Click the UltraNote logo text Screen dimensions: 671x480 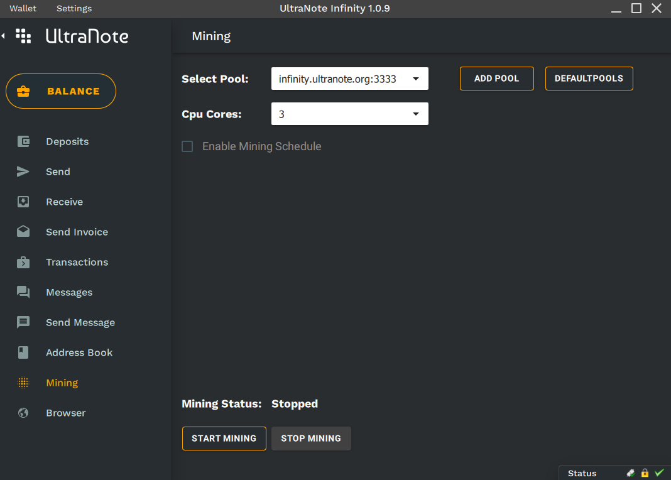pos(87,36)
